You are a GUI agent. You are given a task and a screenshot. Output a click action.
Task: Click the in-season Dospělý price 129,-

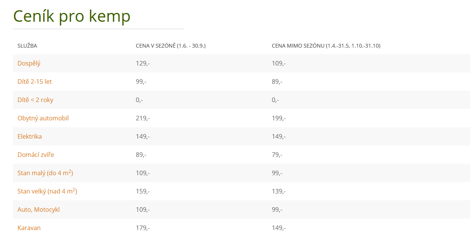(143, 63)
